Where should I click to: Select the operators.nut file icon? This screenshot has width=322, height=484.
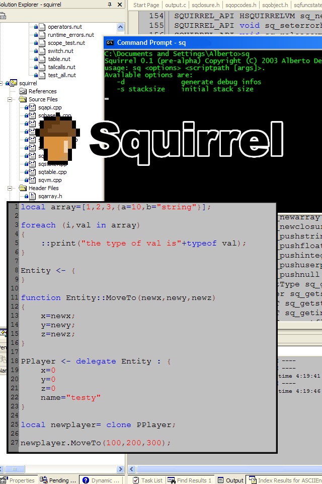point(42,27)
